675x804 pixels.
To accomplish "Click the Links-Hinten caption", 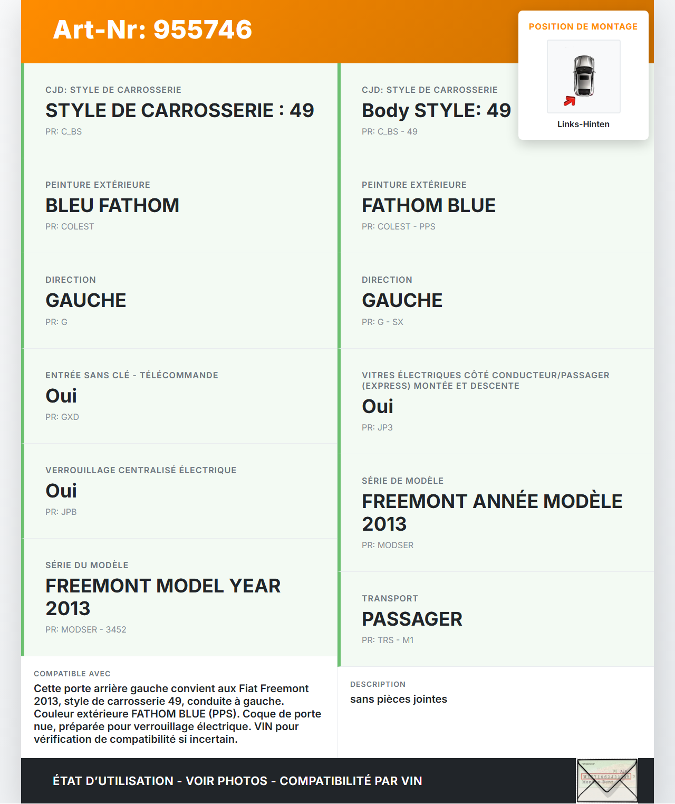I will 583,124.
